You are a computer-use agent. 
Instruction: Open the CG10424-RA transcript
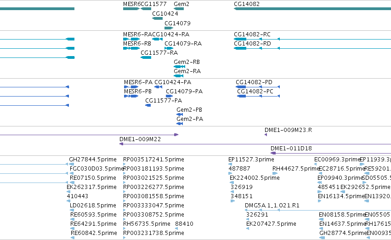[157, 39]
